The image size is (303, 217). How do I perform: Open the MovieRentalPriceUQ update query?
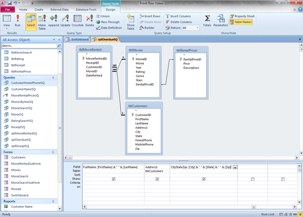tap(25, 96)
